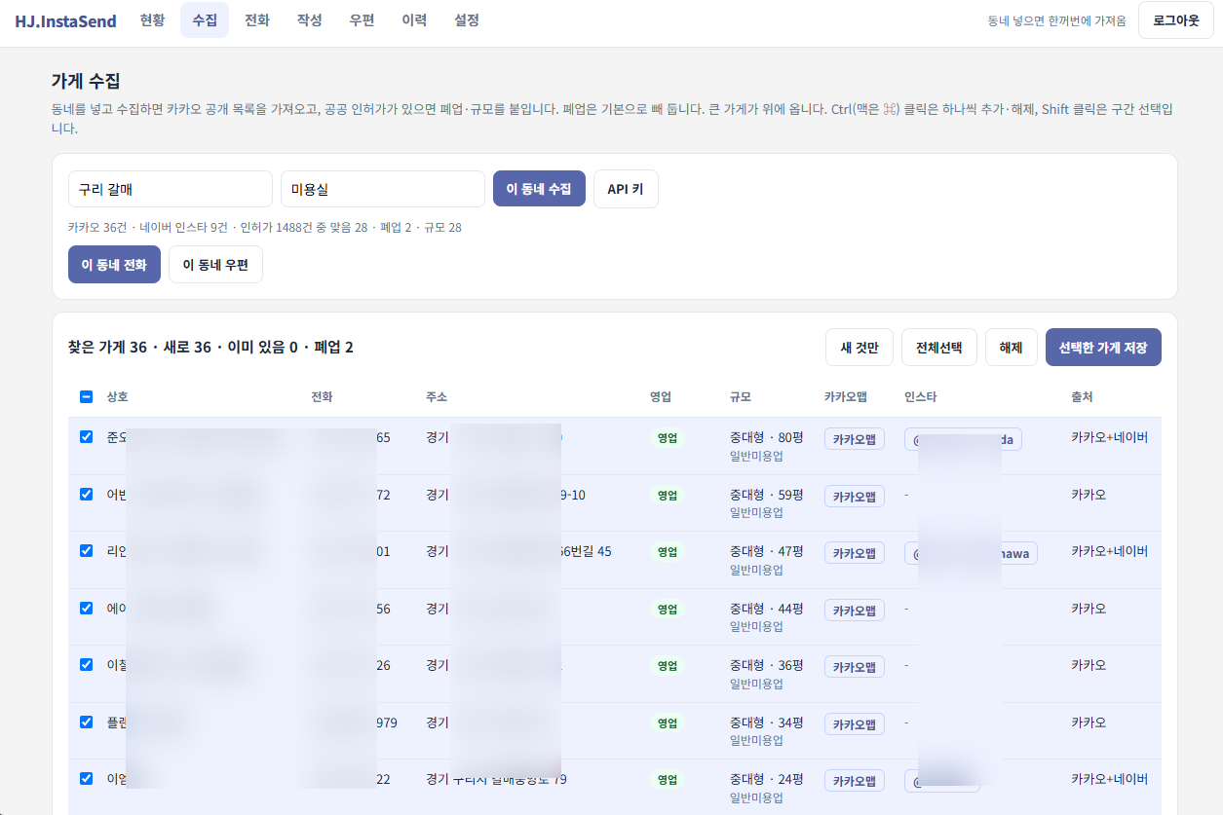1223x815 pixels.
Task: Uncheck the 34평 row checkbox
Action: pos(86,722)
